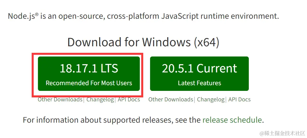Download the 20.5.1 Current version
Image resolution: width=307 pixels, height=138 pixels.
[199, 74]
